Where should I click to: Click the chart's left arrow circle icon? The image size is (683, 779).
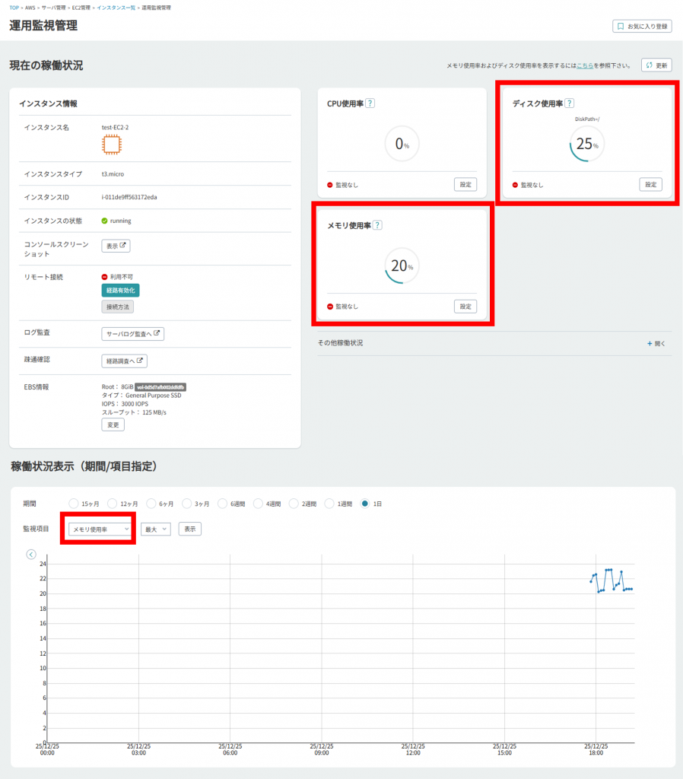(x=31, y=554)
